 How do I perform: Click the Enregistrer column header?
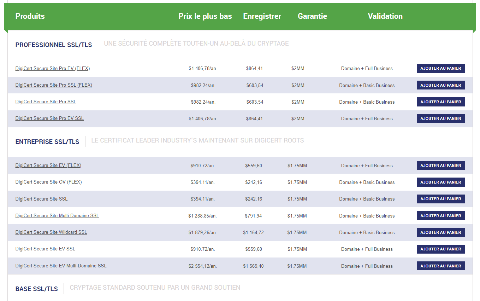pyautogui.click(x=262, y=16)
